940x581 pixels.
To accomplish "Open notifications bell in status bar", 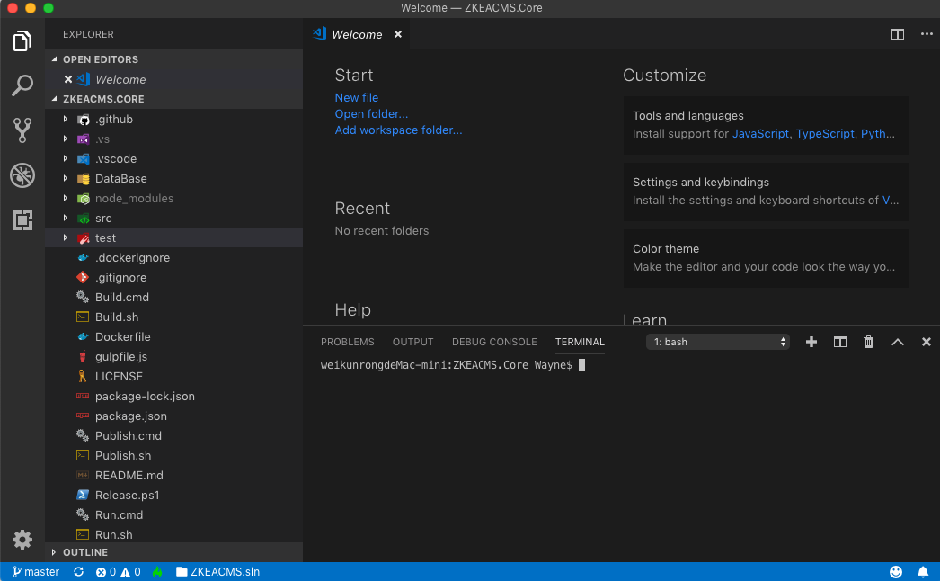I will [x=923, y=572].
